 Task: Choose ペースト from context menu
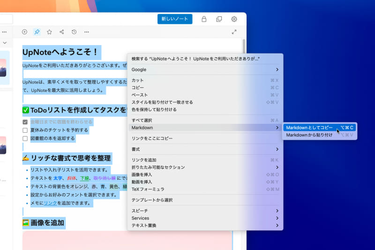click(205, 95)
